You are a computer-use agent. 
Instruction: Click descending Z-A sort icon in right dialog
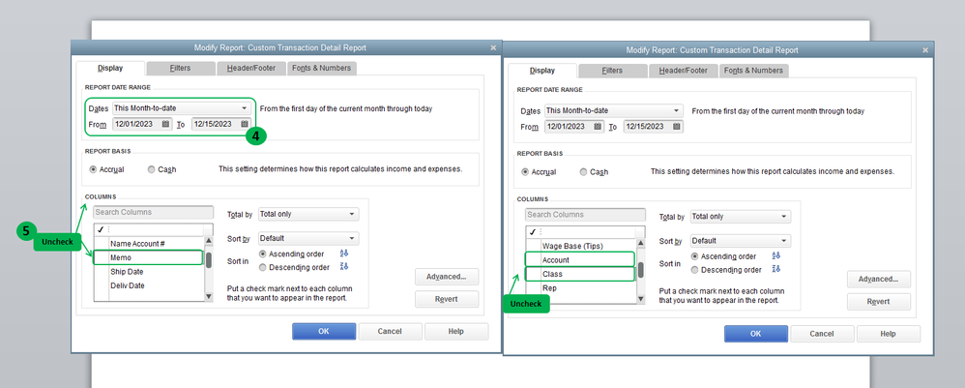point(776,269)
